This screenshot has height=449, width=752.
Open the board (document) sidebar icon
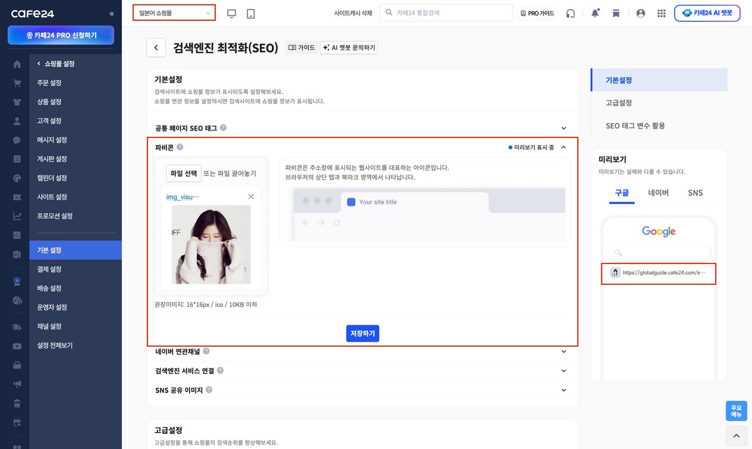click(17, 159)
